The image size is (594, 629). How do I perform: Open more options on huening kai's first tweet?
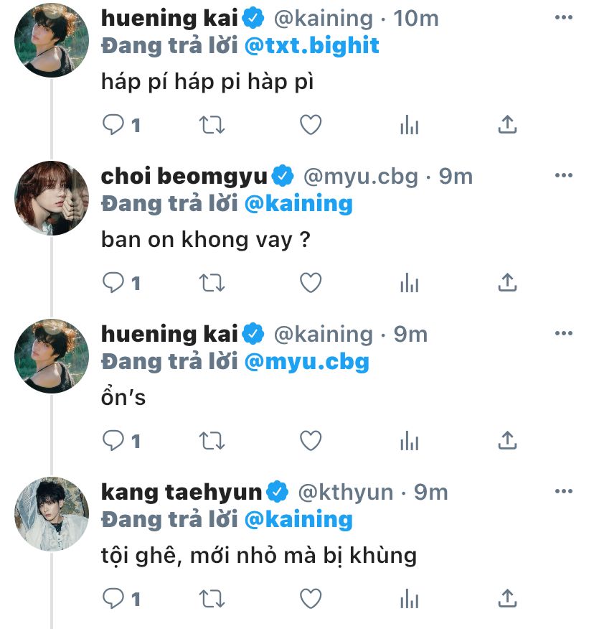pos(565,18)
